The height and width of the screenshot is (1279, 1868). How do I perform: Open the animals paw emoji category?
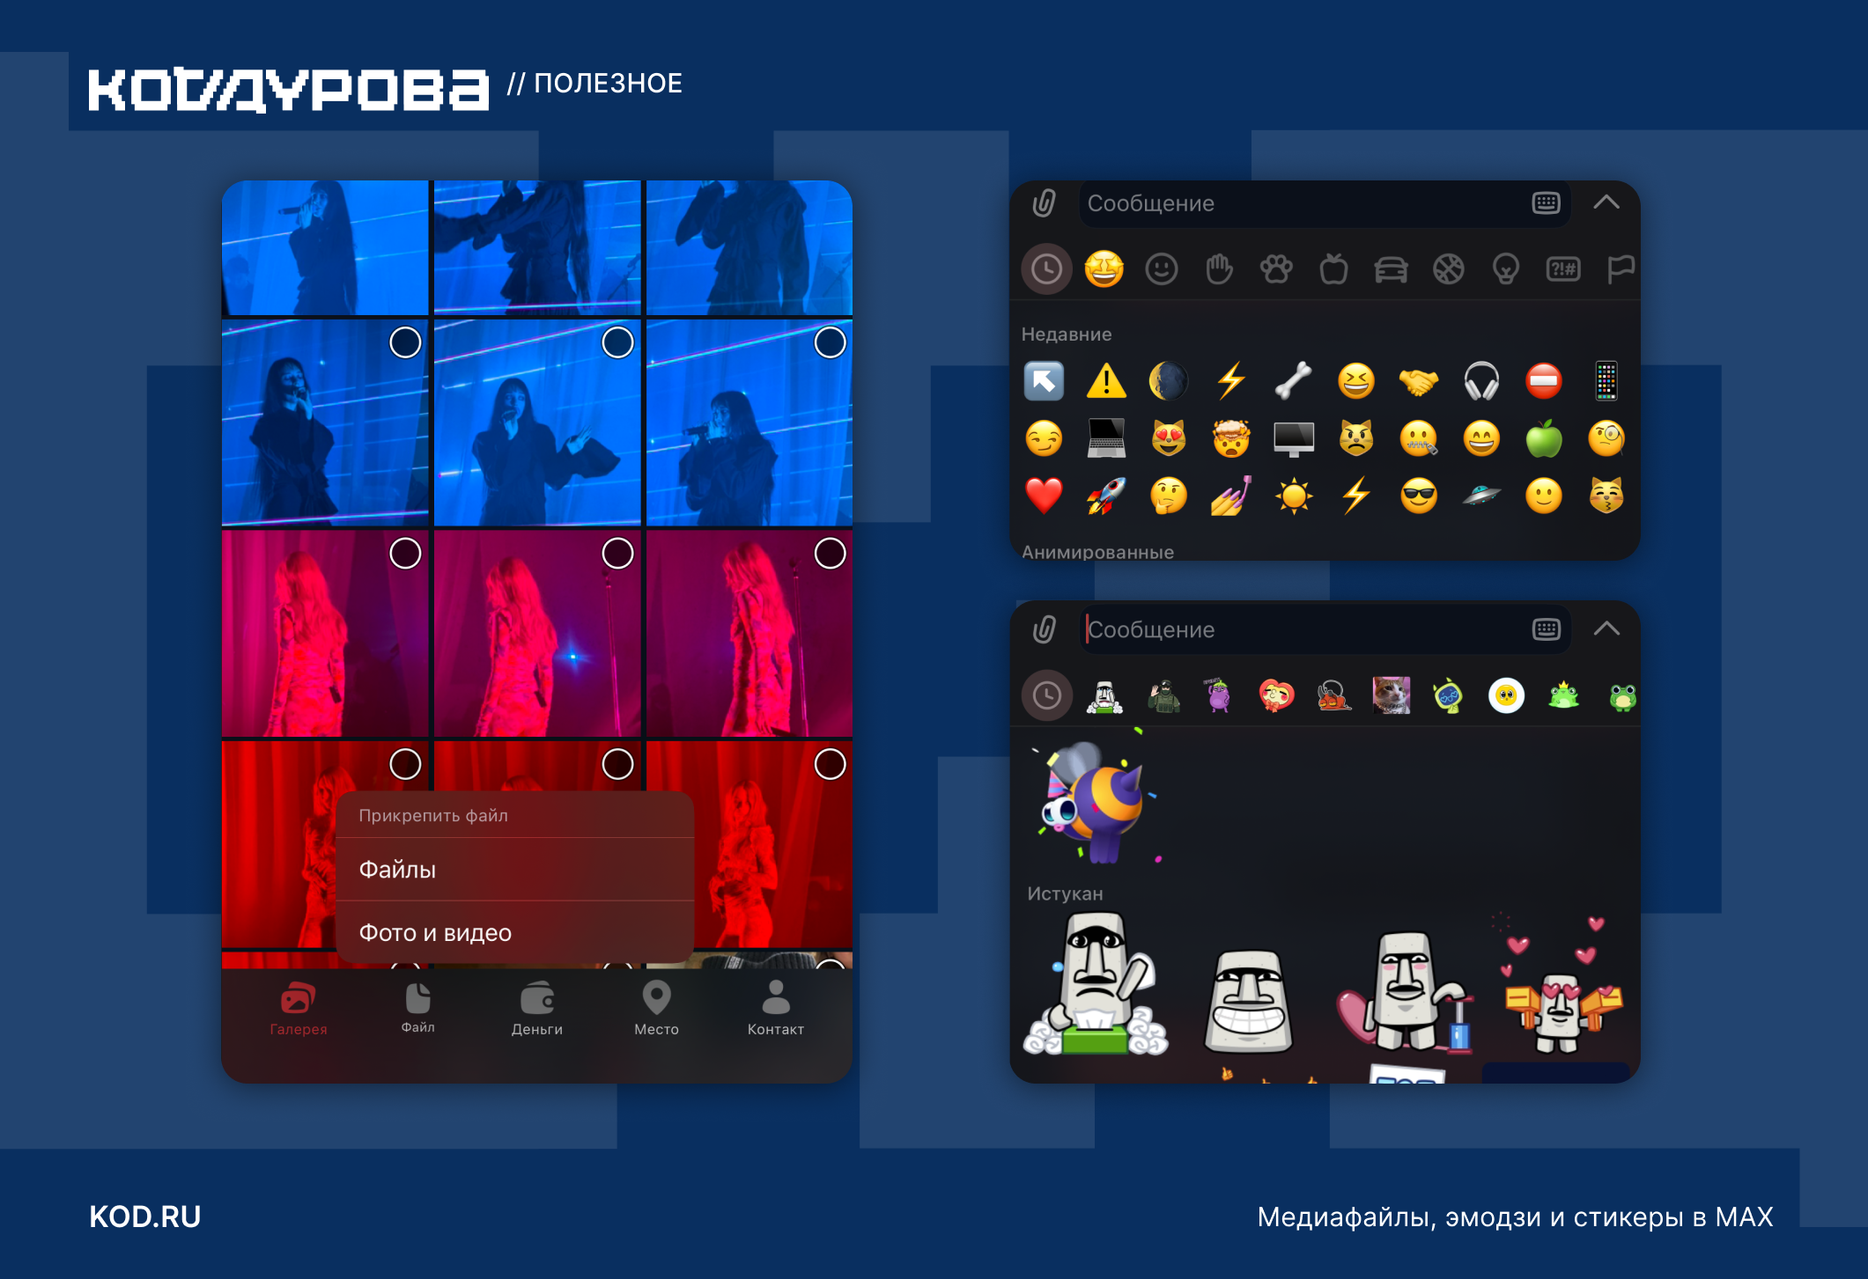(1276, 268)
